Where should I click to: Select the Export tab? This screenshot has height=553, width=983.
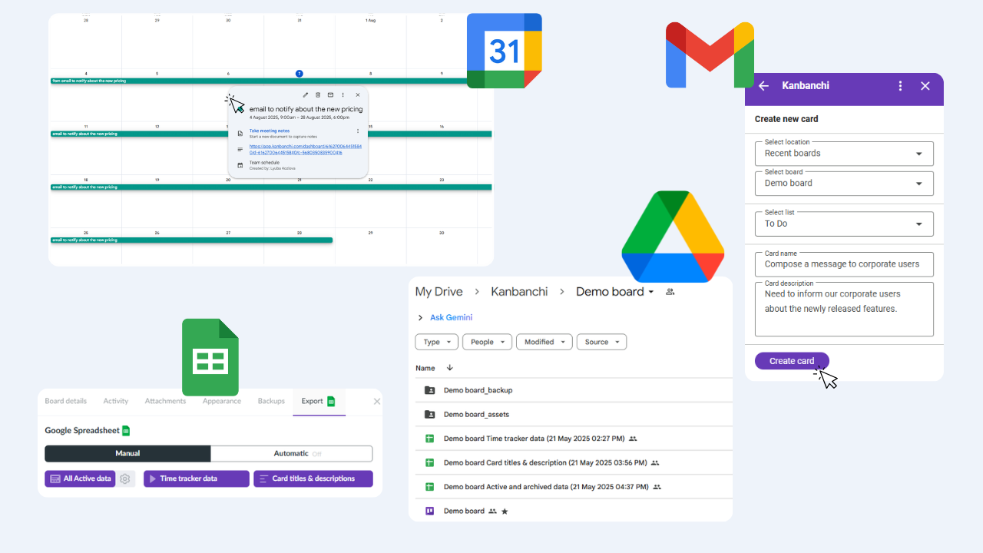tap(319, 401)
